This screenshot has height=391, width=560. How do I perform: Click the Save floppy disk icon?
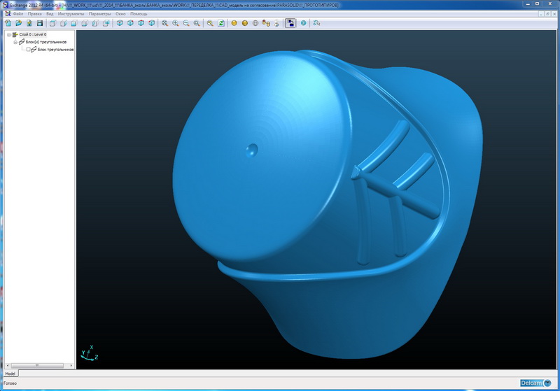[40, 23]
